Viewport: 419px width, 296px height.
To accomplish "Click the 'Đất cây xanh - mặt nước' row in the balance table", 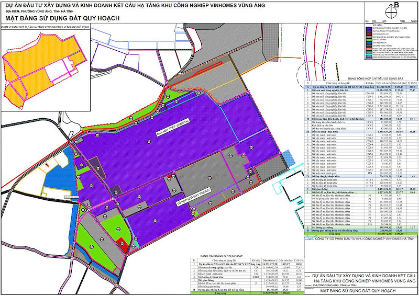I will click(247, 274).
